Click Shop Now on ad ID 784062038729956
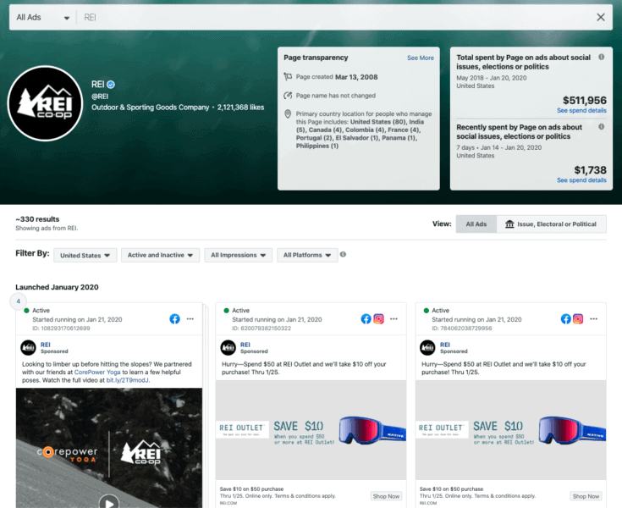Screen dimensions: 622x508 586,496
